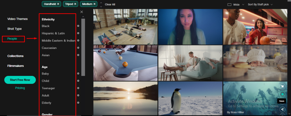The width and height of the screenshot is (291, 116).
Task: Remove the Tripod filter tag
Action: (x=75, y=4)
